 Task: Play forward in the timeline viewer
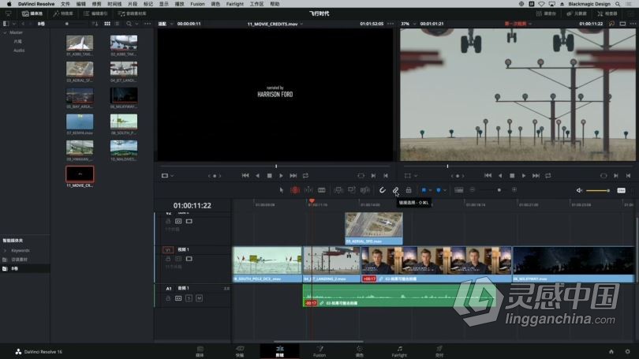[524, 176]
